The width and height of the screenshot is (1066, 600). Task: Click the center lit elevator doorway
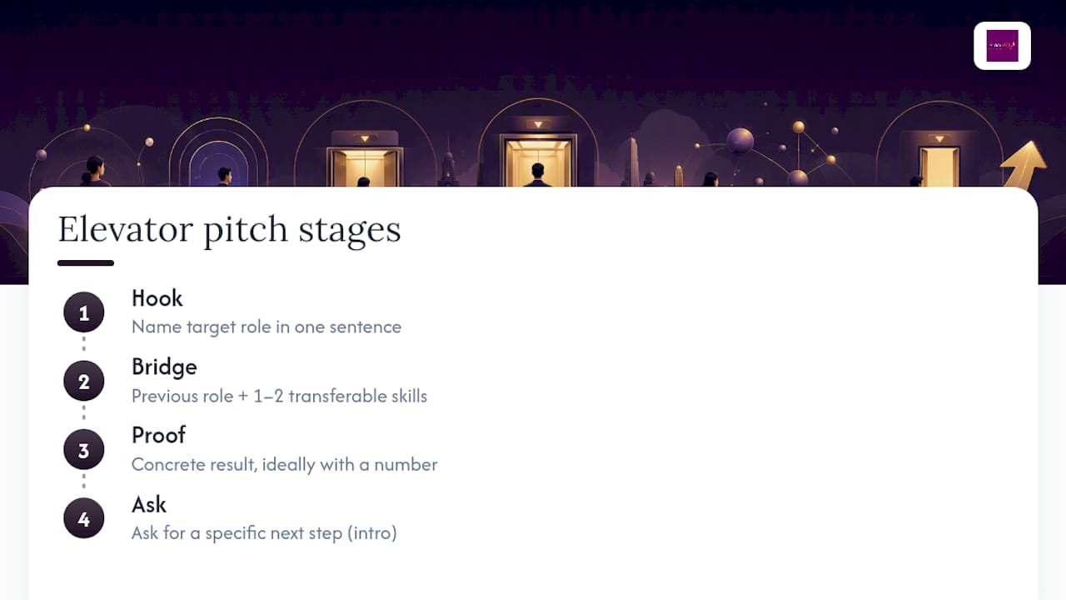point(538,160)
